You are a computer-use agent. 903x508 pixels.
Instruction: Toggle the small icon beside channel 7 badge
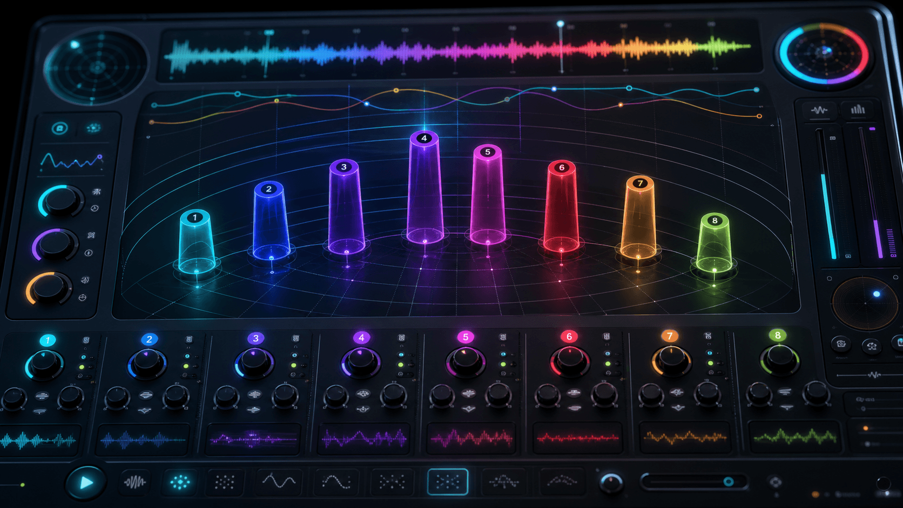pyautogui.click(x=707, y=336)
